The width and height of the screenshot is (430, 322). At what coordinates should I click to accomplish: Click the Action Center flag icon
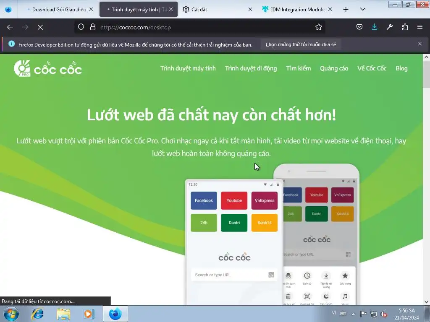pyautogui.click(x=363, y=314)
